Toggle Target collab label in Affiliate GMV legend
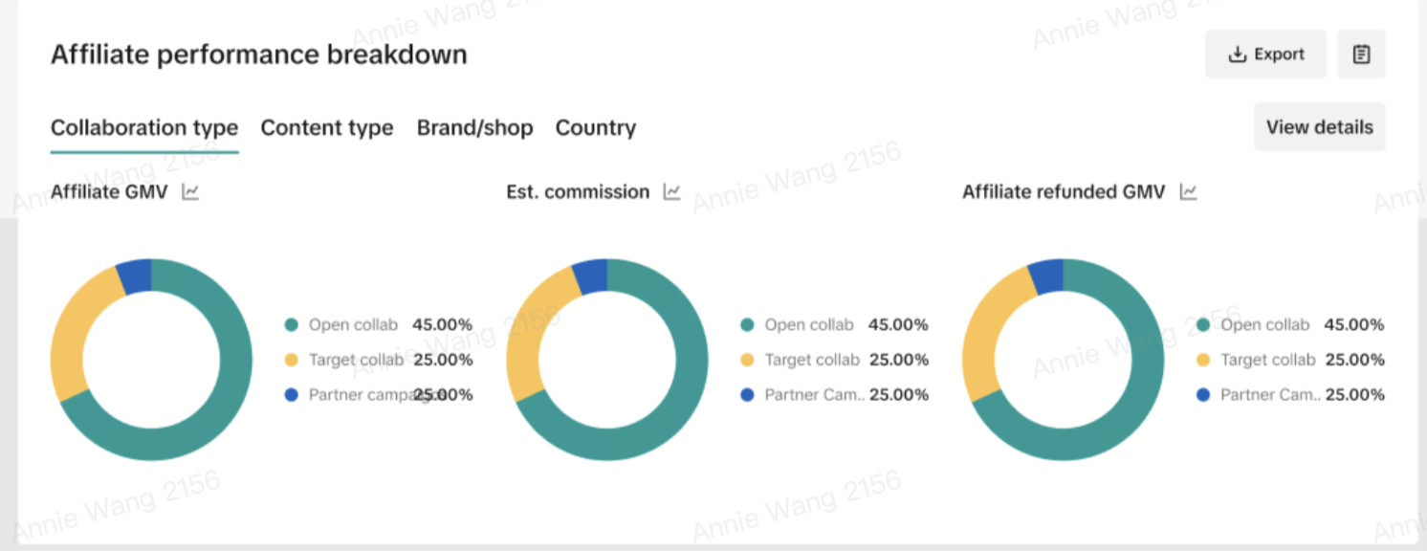 pos(356,361)
